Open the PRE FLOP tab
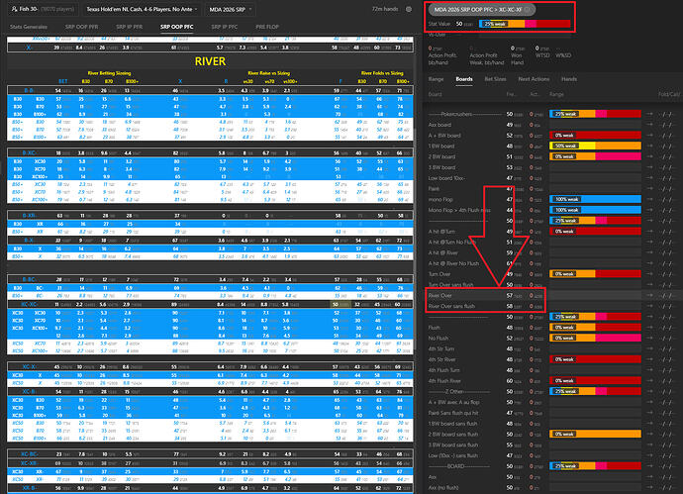The height and width of the screenshot is (494, 683). point(267,27)
